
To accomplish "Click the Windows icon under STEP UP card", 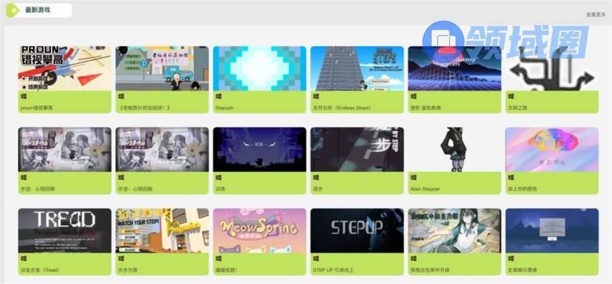I will pos(316,258).
